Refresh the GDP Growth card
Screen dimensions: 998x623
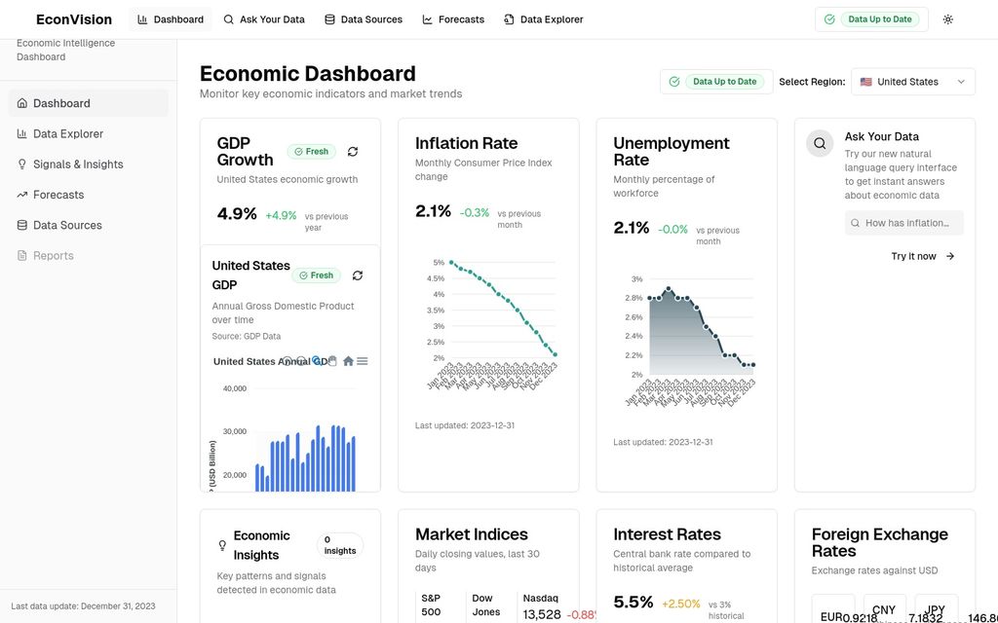353,152
